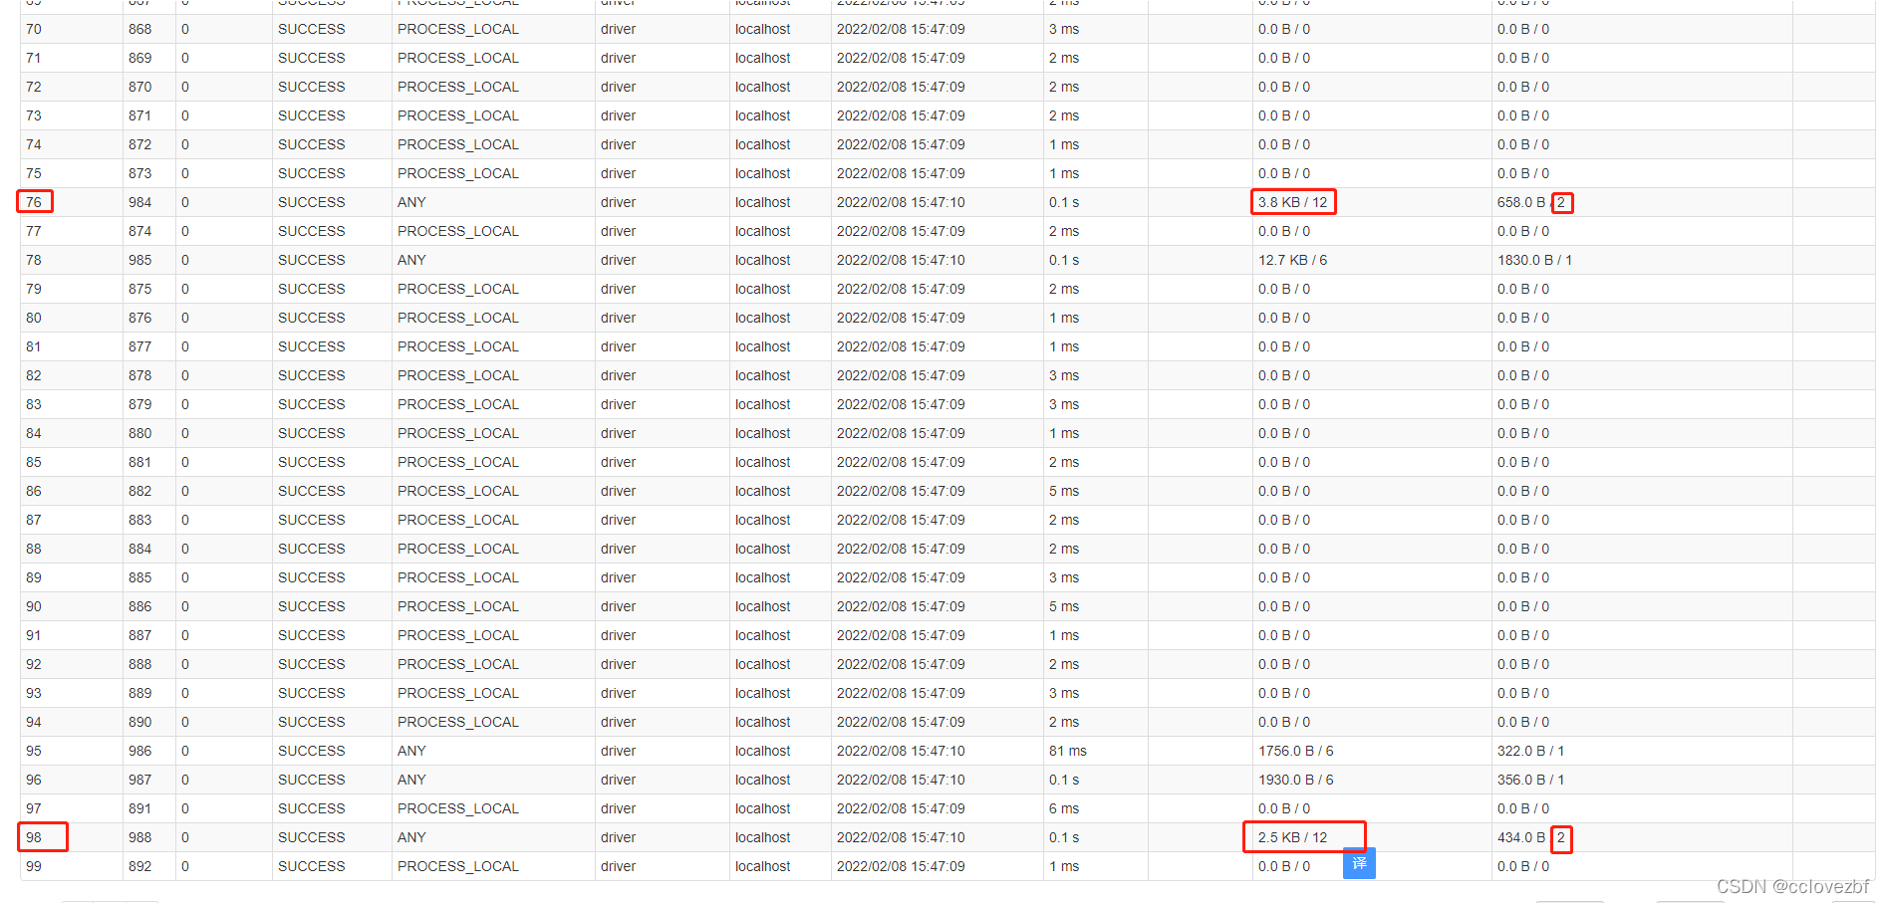Select the 434.0 B value in row 98
The image size is (1885, 903).
(x=1521, y=837)
